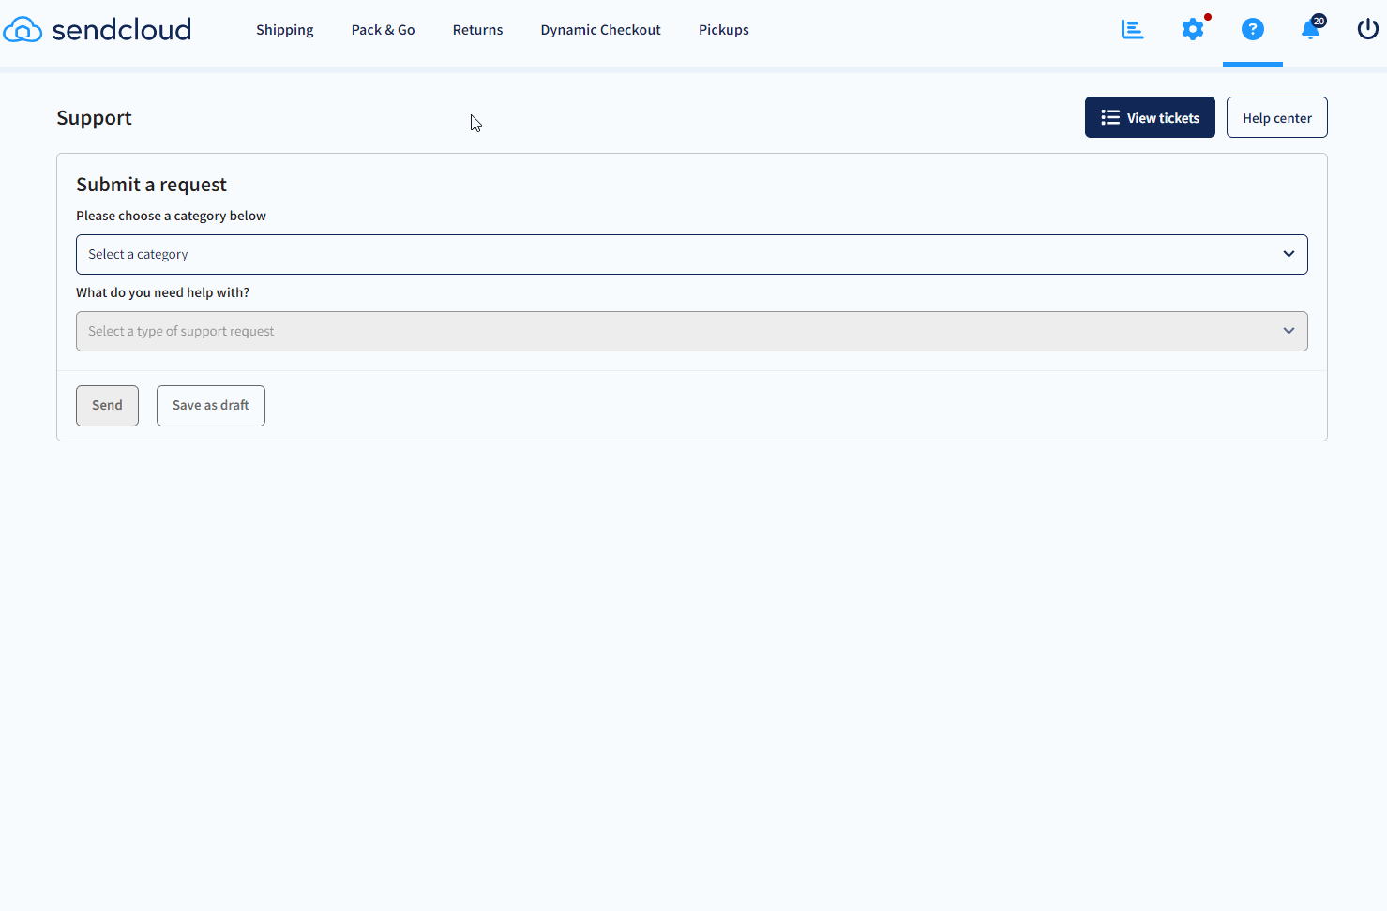
Task: Click the help question mark icon
Action: point(1253,30)
